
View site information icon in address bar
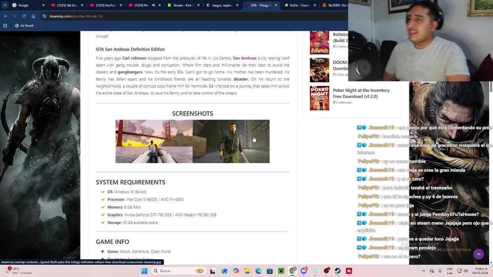pyautogui.click(x=44, y=16)
